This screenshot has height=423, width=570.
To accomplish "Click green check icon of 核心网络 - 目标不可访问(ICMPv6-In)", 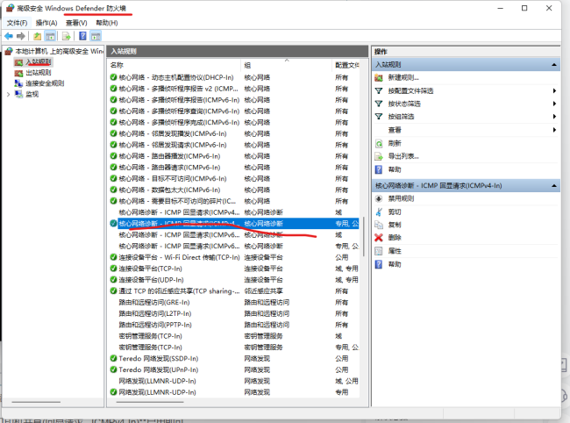I will [x=113, y=178].
